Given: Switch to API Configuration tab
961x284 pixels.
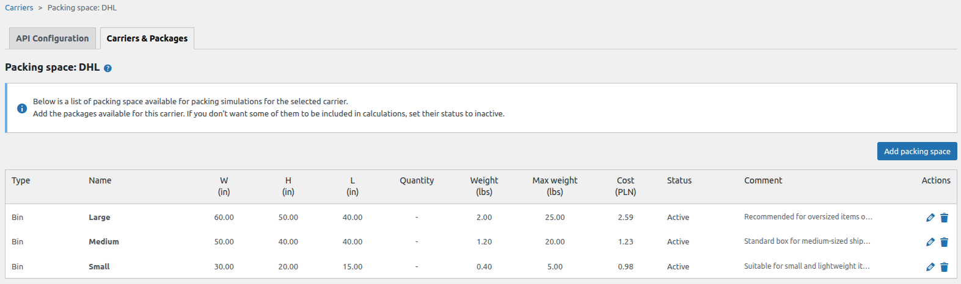Looking at the screenshot, I should (53, 38).
